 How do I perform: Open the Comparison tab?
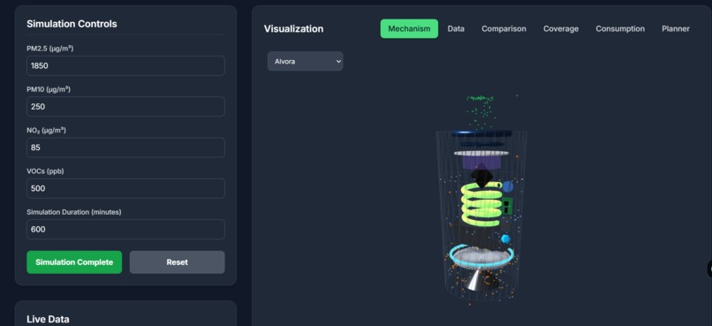[504, 28]
